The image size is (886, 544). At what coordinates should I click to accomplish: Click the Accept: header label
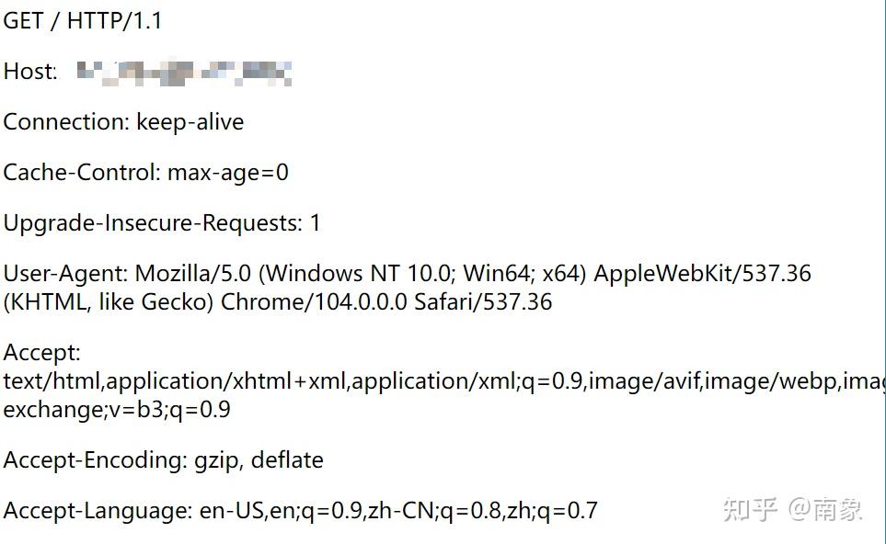pyautogui.click(x=41, y=353)
